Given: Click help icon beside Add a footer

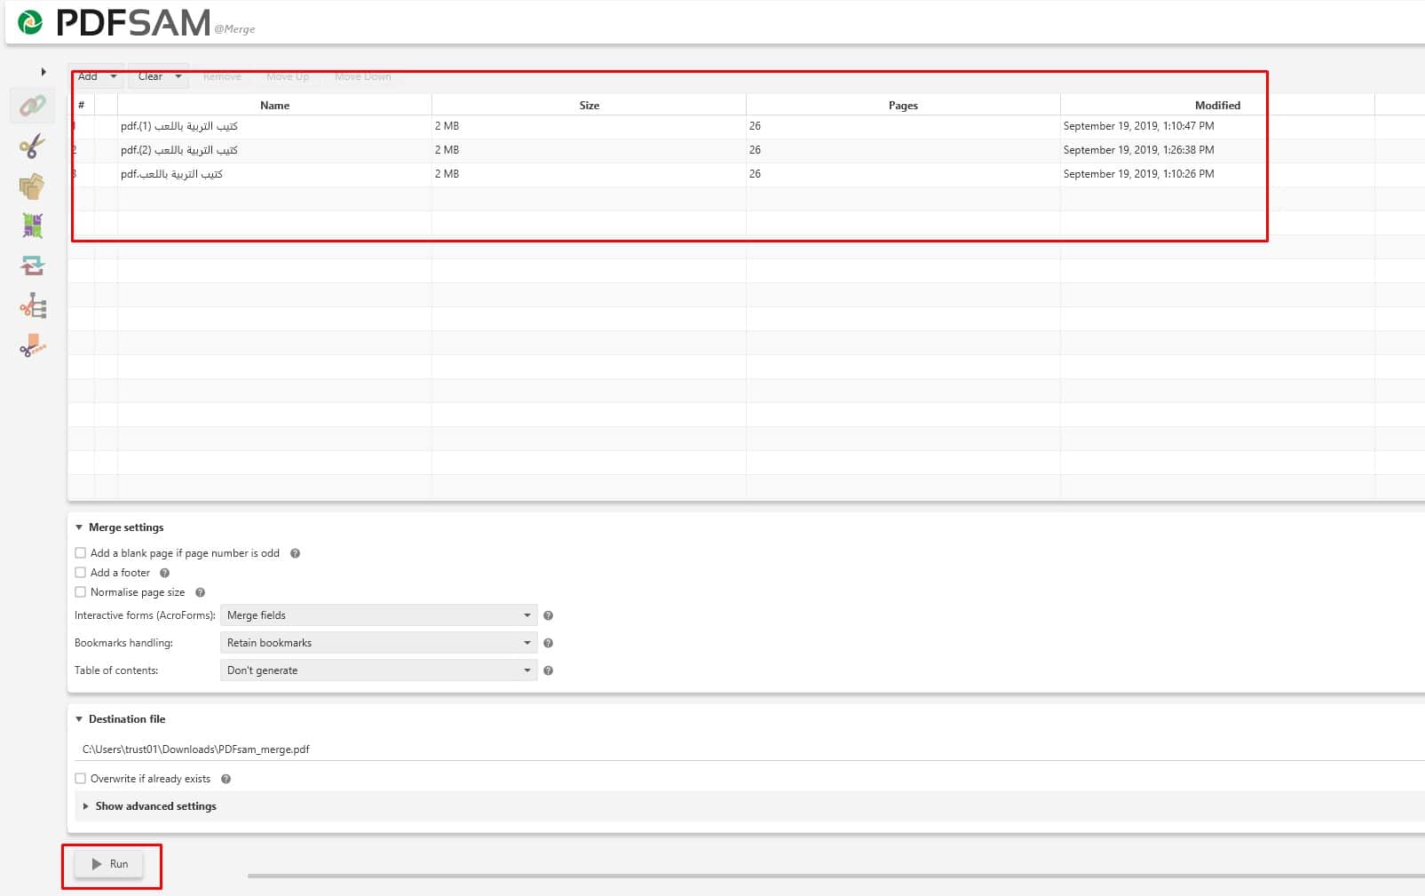Looking at the screenshot, I should 164,573.
